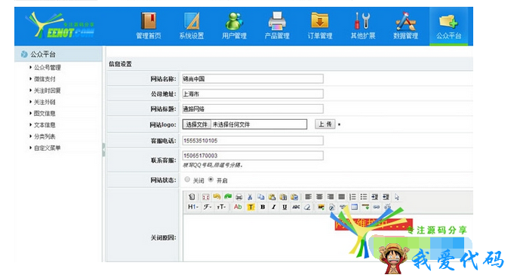Select the 关闭 website status radio
Screen dimensions: 517x278
[x=187, y=179]
